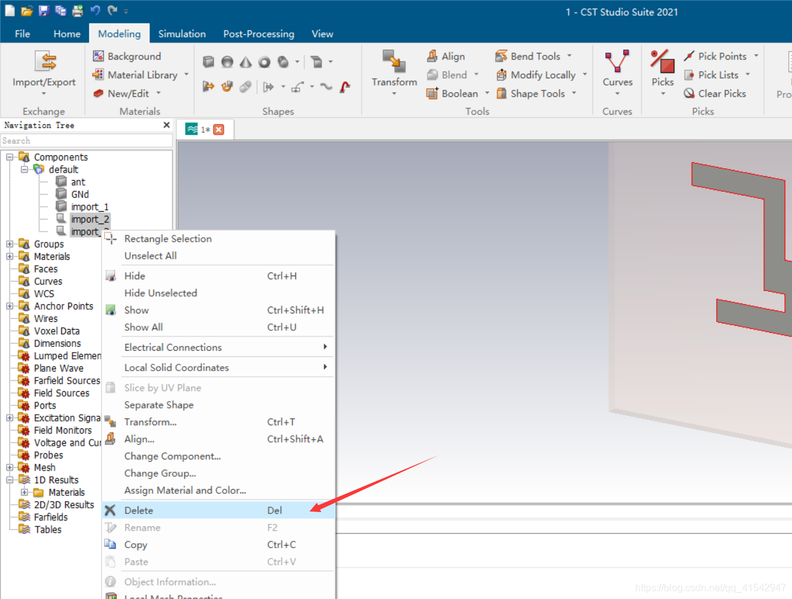Screen dimensions: 792x599
Task: Close the document tab named 1*
Action: [218, 130]
